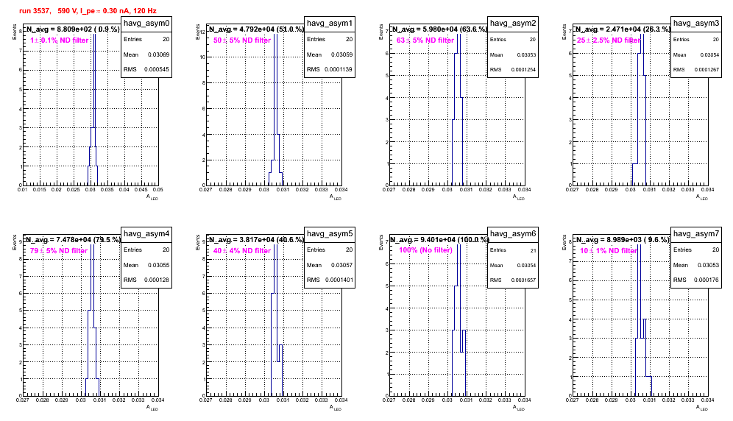The image size is (733, 421).
Task: Click N_avg = 8.809e+02 text
Action: 72,29
